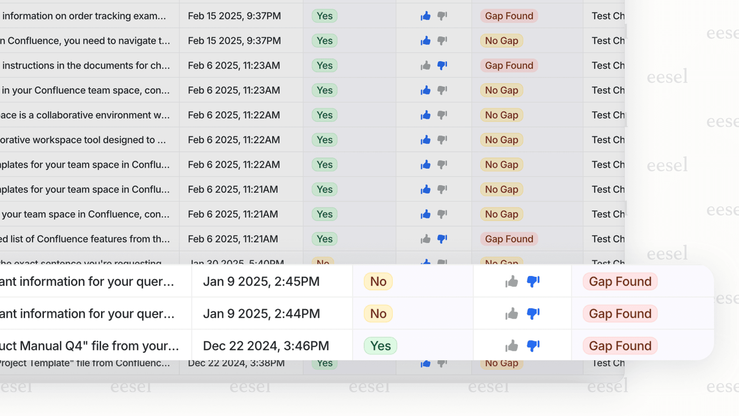This screenshot has height=416, width=739.
Task: Thumbs up the Feb 6 11:22AM 'plates for your team space' row
Action: click(425, 165)
